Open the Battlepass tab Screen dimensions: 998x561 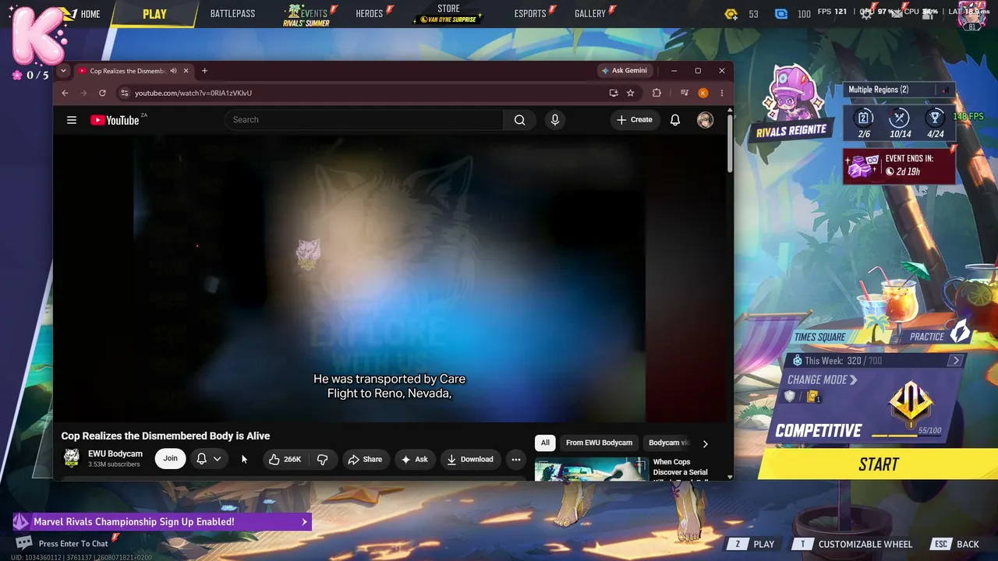coord(232,14)
